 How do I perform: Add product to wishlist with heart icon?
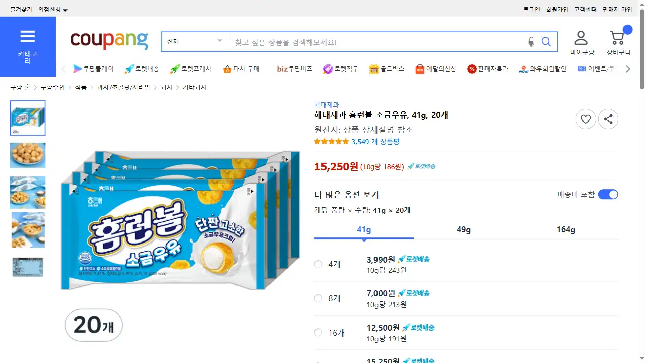coord(585,119)
